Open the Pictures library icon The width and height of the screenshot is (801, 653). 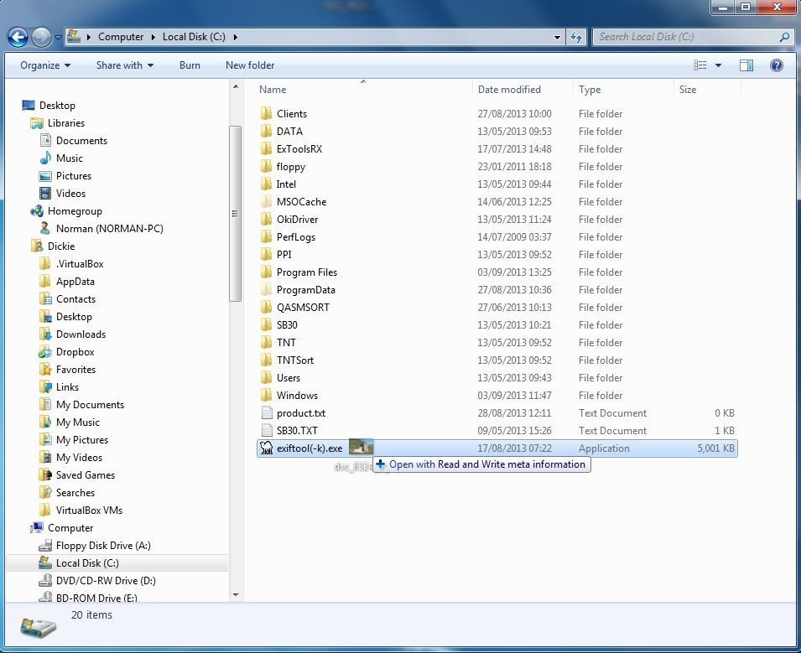click(x=45, y=176)
